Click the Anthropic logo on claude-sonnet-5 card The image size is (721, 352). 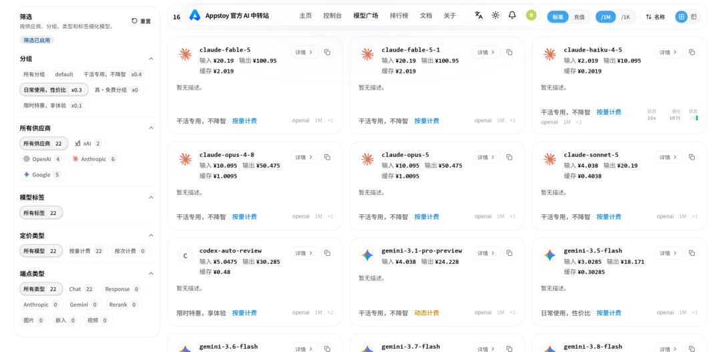coord(549,160)
